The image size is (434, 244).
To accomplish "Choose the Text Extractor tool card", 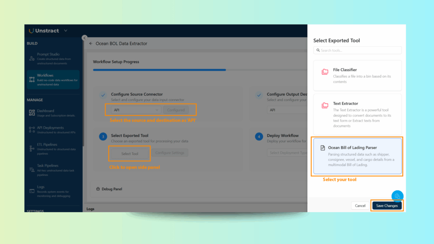I will [x=357, y=114].
